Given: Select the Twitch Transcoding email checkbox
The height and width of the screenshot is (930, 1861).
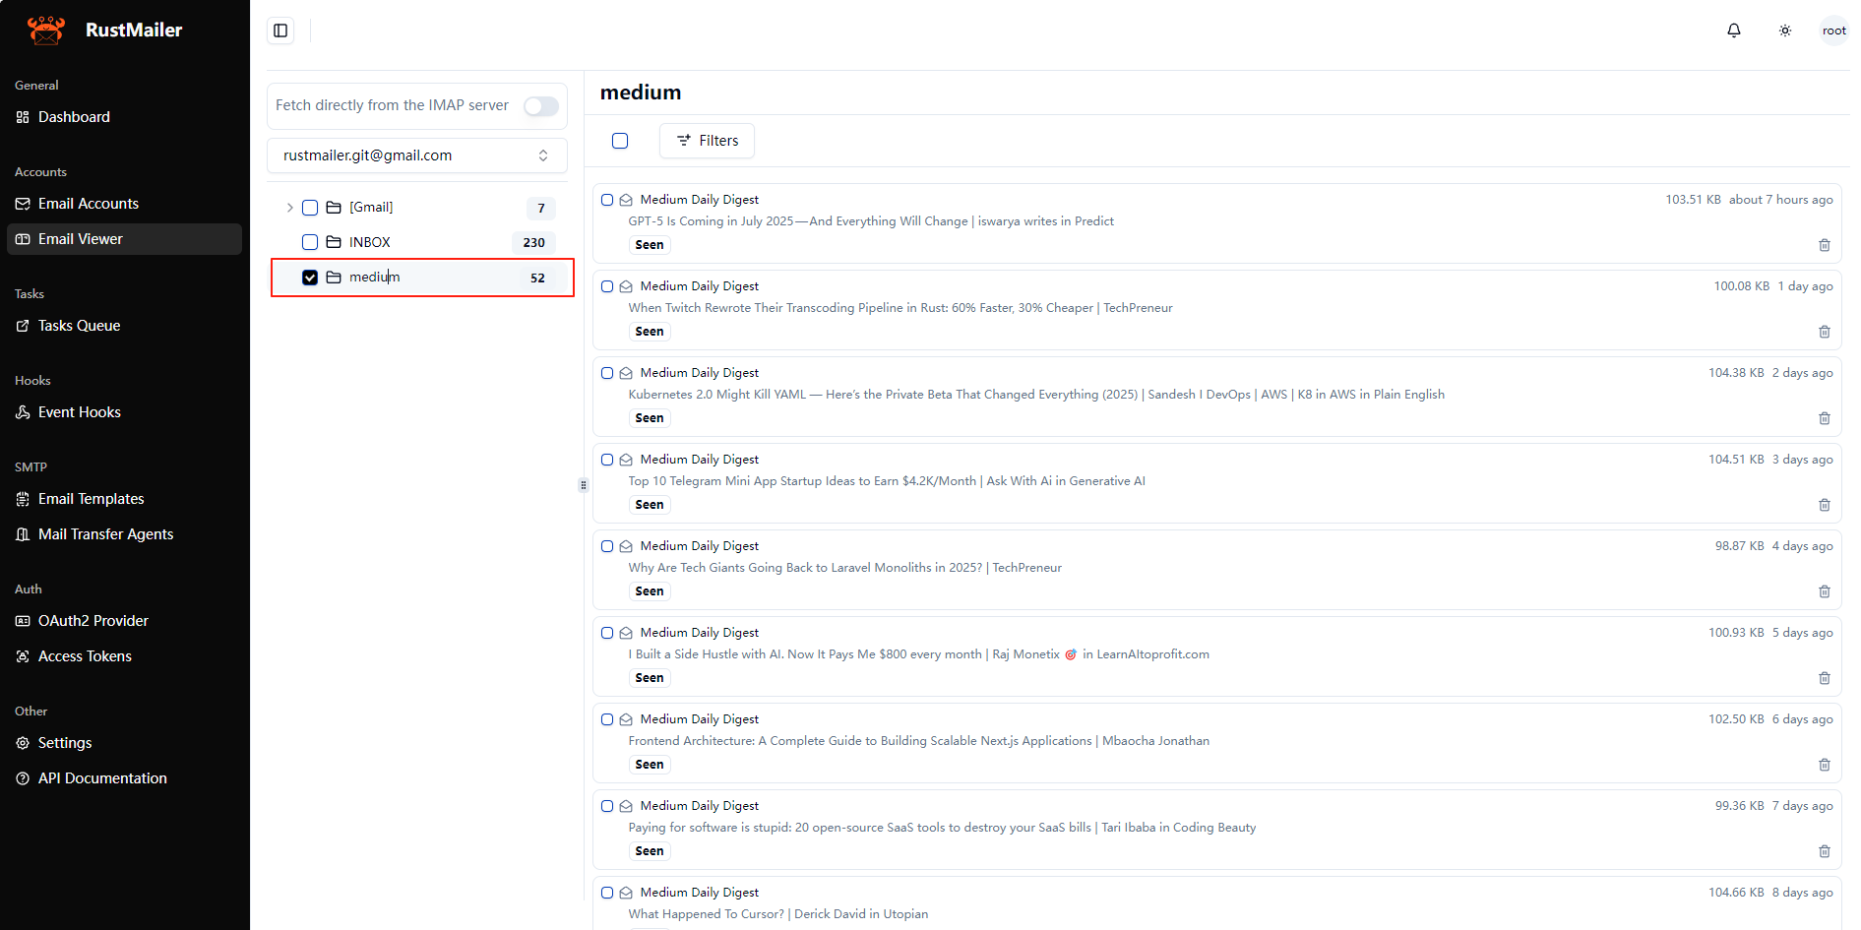Looking at the screenshot, I should pyautogui.click(x=607, y=286).
